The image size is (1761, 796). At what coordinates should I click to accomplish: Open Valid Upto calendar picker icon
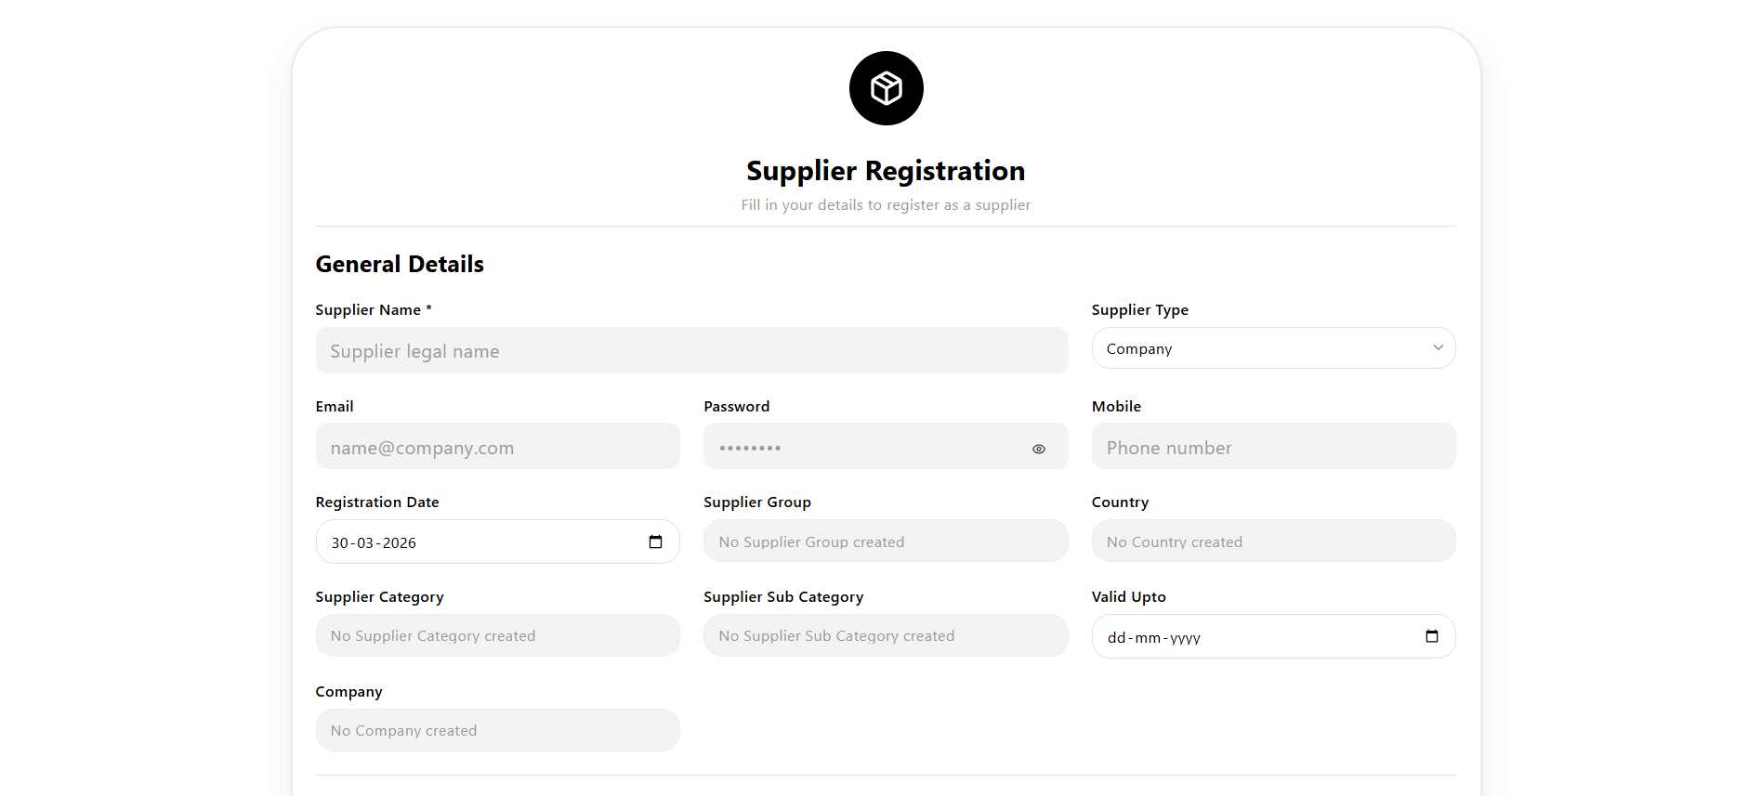(1431, 636)
